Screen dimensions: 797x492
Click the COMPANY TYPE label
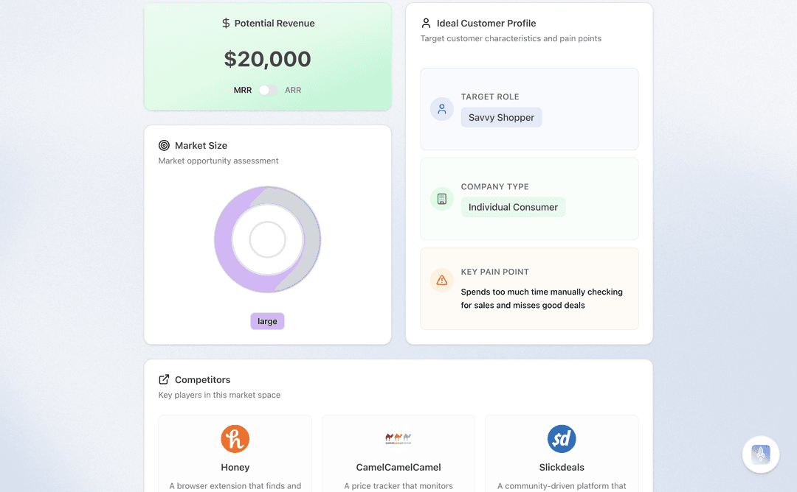click(x=494, y=186)
